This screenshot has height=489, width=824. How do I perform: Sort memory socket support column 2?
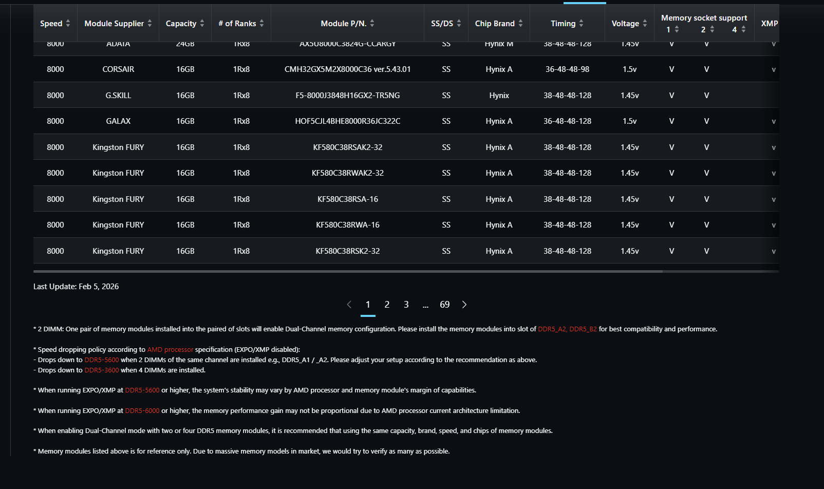[712, 30]
